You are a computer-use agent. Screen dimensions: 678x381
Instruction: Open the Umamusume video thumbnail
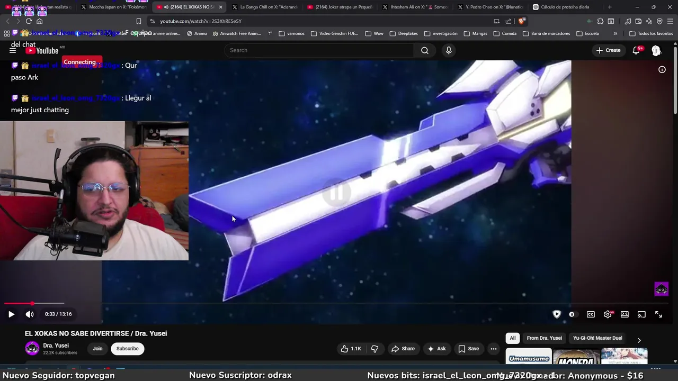pos(529,357)
